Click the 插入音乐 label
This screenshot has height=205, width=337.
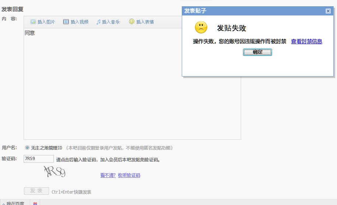pyautogui.click(x=111, y=22)
